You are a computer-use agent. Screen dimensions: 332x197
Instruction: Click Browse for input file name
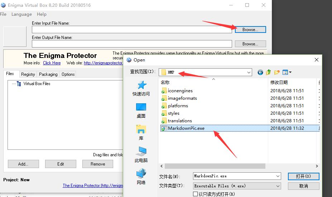(250, 30)
